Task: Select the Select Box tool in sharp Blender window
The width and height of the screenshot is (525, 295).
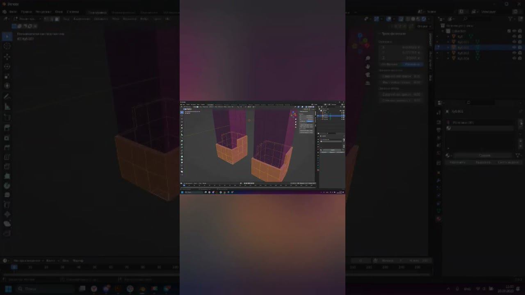Action: tap(182, 113)
